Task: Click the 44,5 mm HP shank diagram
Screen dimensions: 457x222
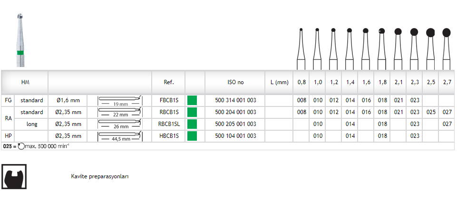Action: pos(119,136)
